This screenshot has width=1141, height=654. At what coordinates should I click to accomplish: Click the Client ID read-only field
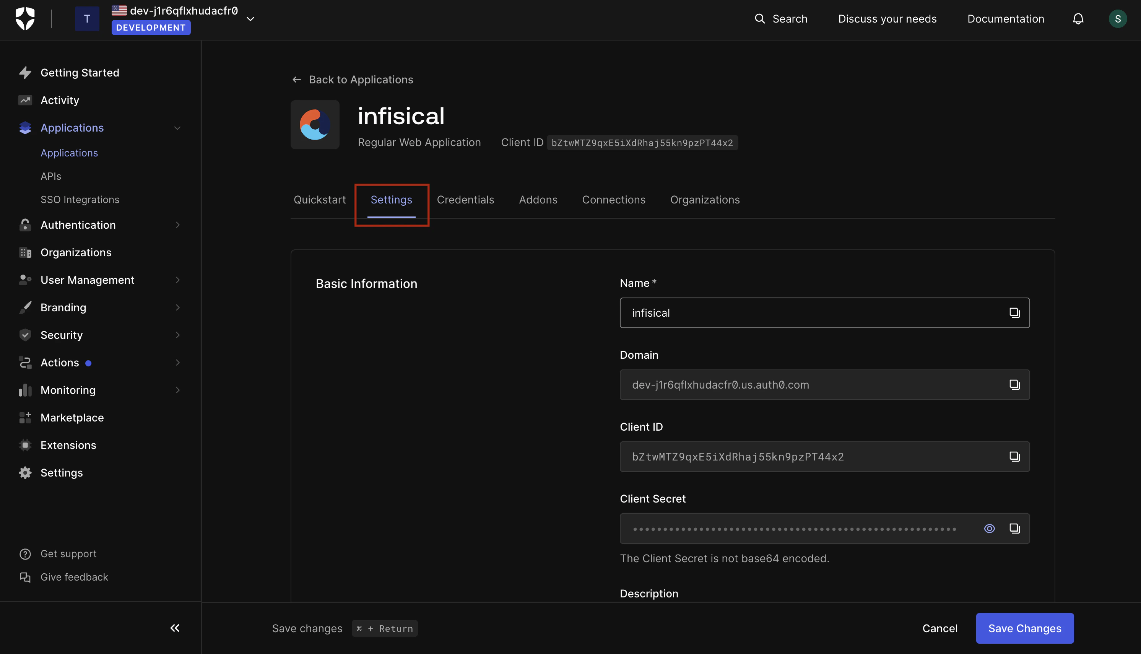tap(824, 456)
